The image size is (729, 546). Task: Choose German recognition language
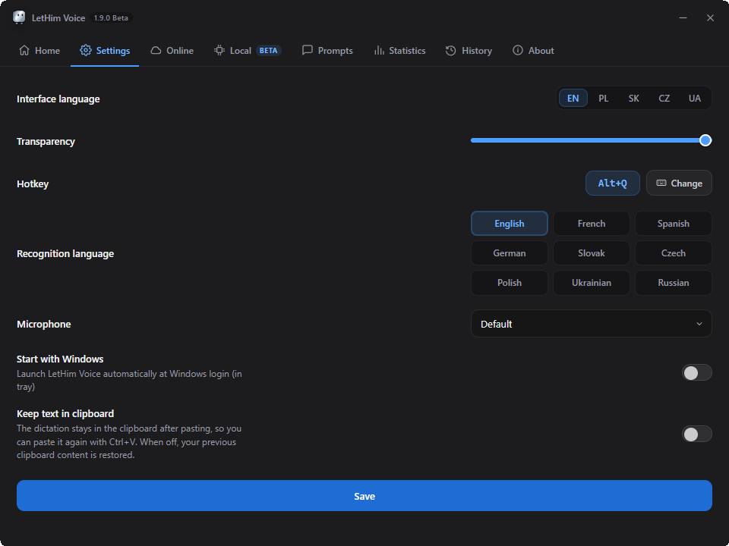(x=509, y=253)
